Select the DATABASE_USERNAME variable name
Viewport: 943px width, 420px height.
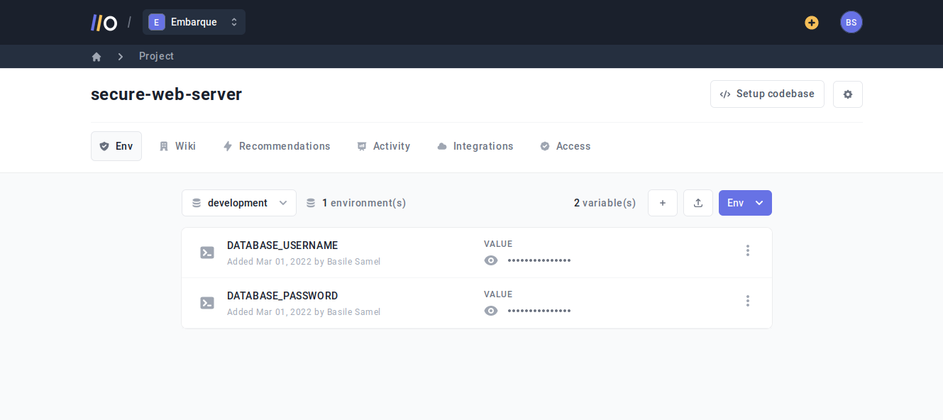click(282, 245)
